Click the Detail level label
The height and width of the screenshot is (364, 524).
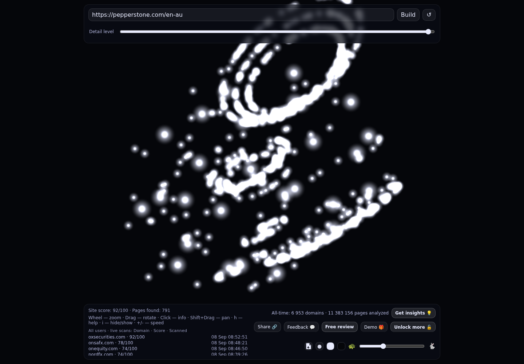102,32
